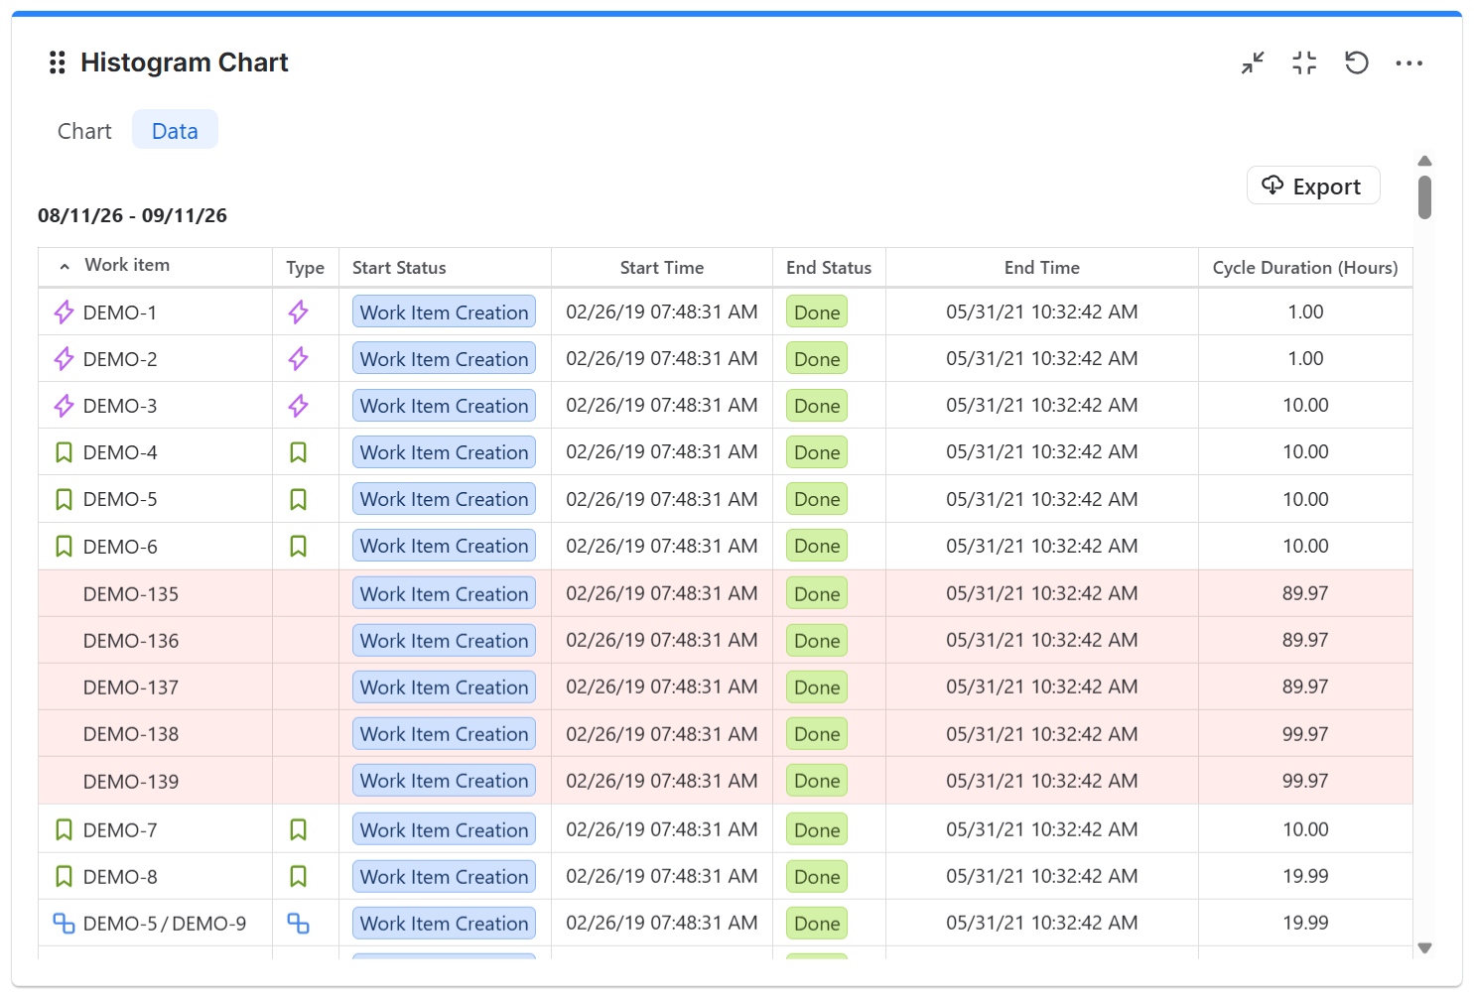Click the minimize diagonal arrows icon
The width and height of the screenshot is (1474, 1001).
pyautogui.click(x=1253, y=63)
